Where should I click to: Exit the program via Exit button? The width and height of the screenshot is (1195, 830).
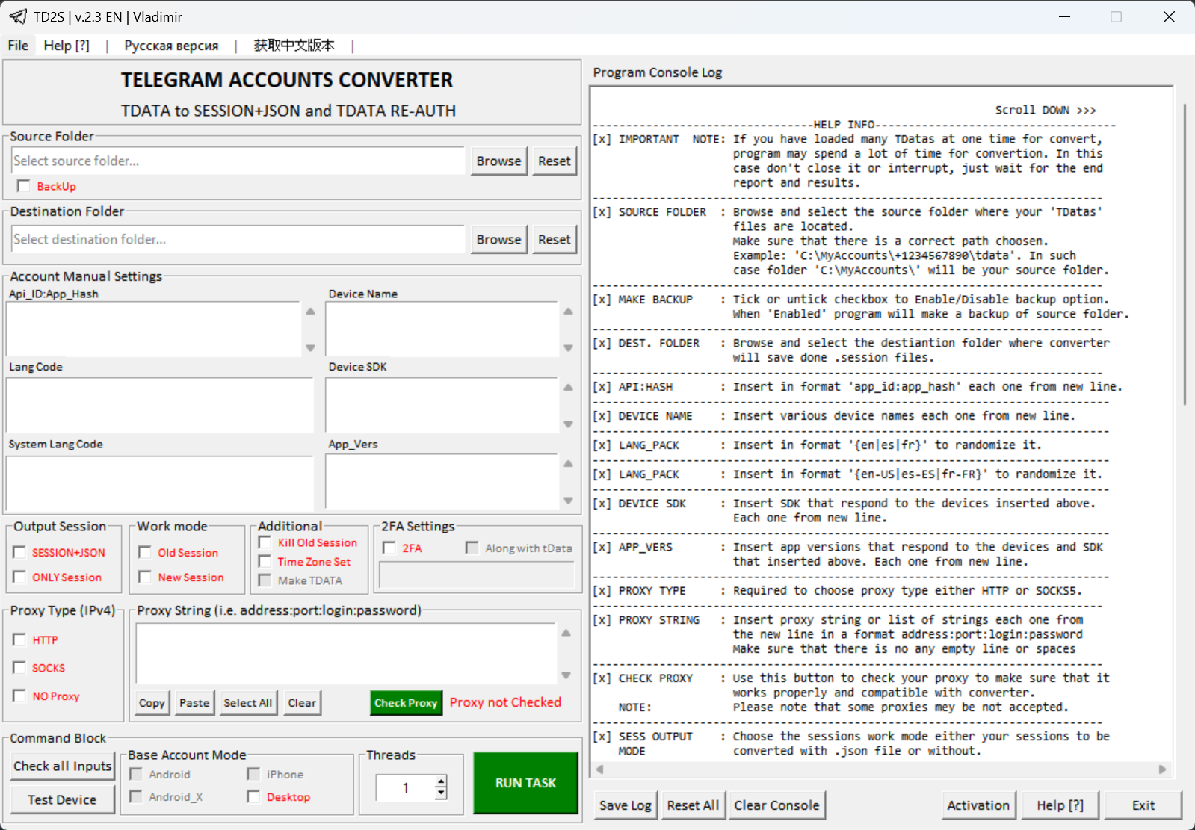coord(1143,805)
